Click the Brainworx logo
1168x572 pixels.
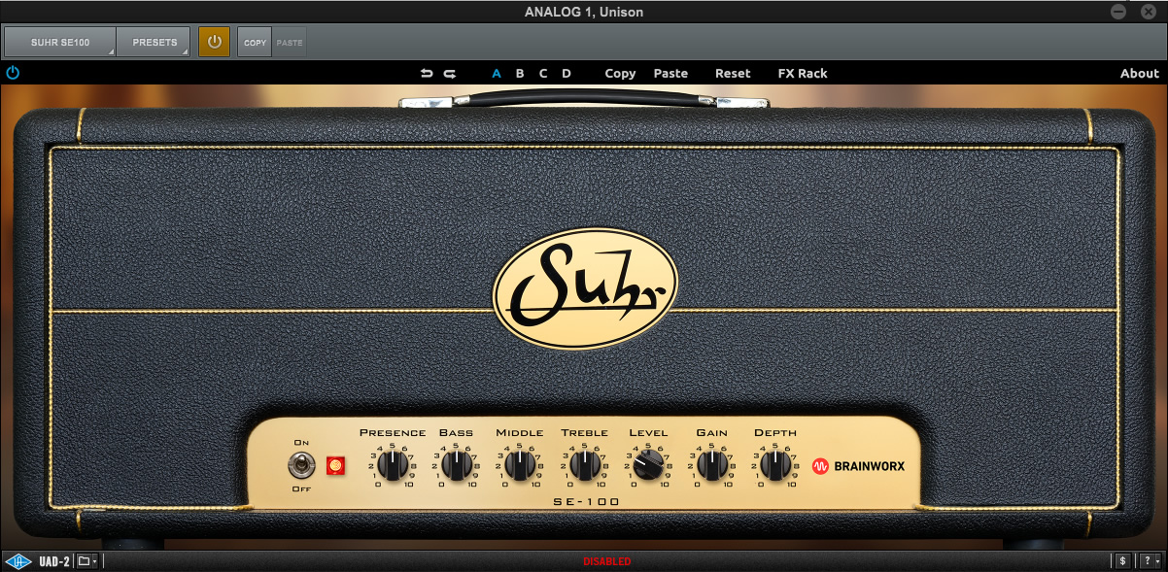click(x=859, y=466)
